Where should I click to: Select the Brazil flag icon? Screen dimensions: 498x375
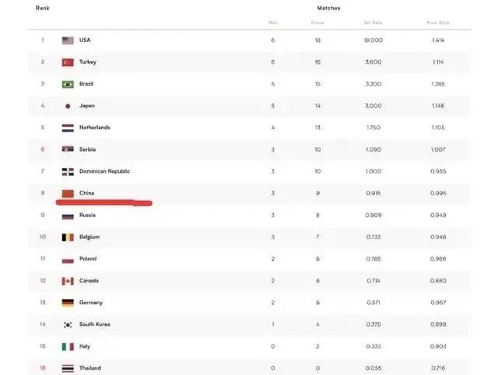[x=68, y=84]
